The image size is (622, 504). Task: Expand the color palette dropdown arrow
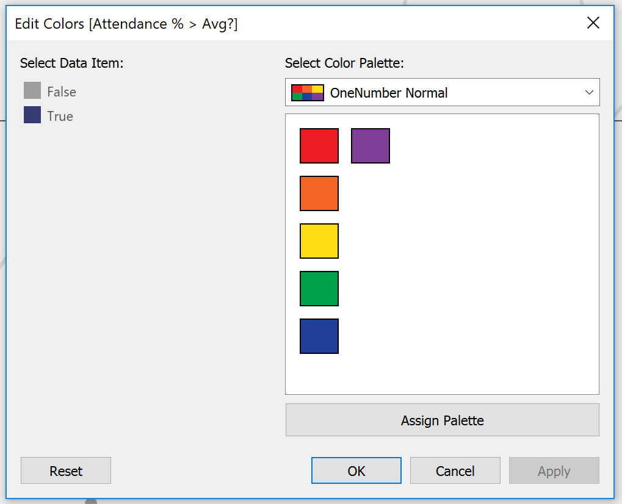pos(589,92)
